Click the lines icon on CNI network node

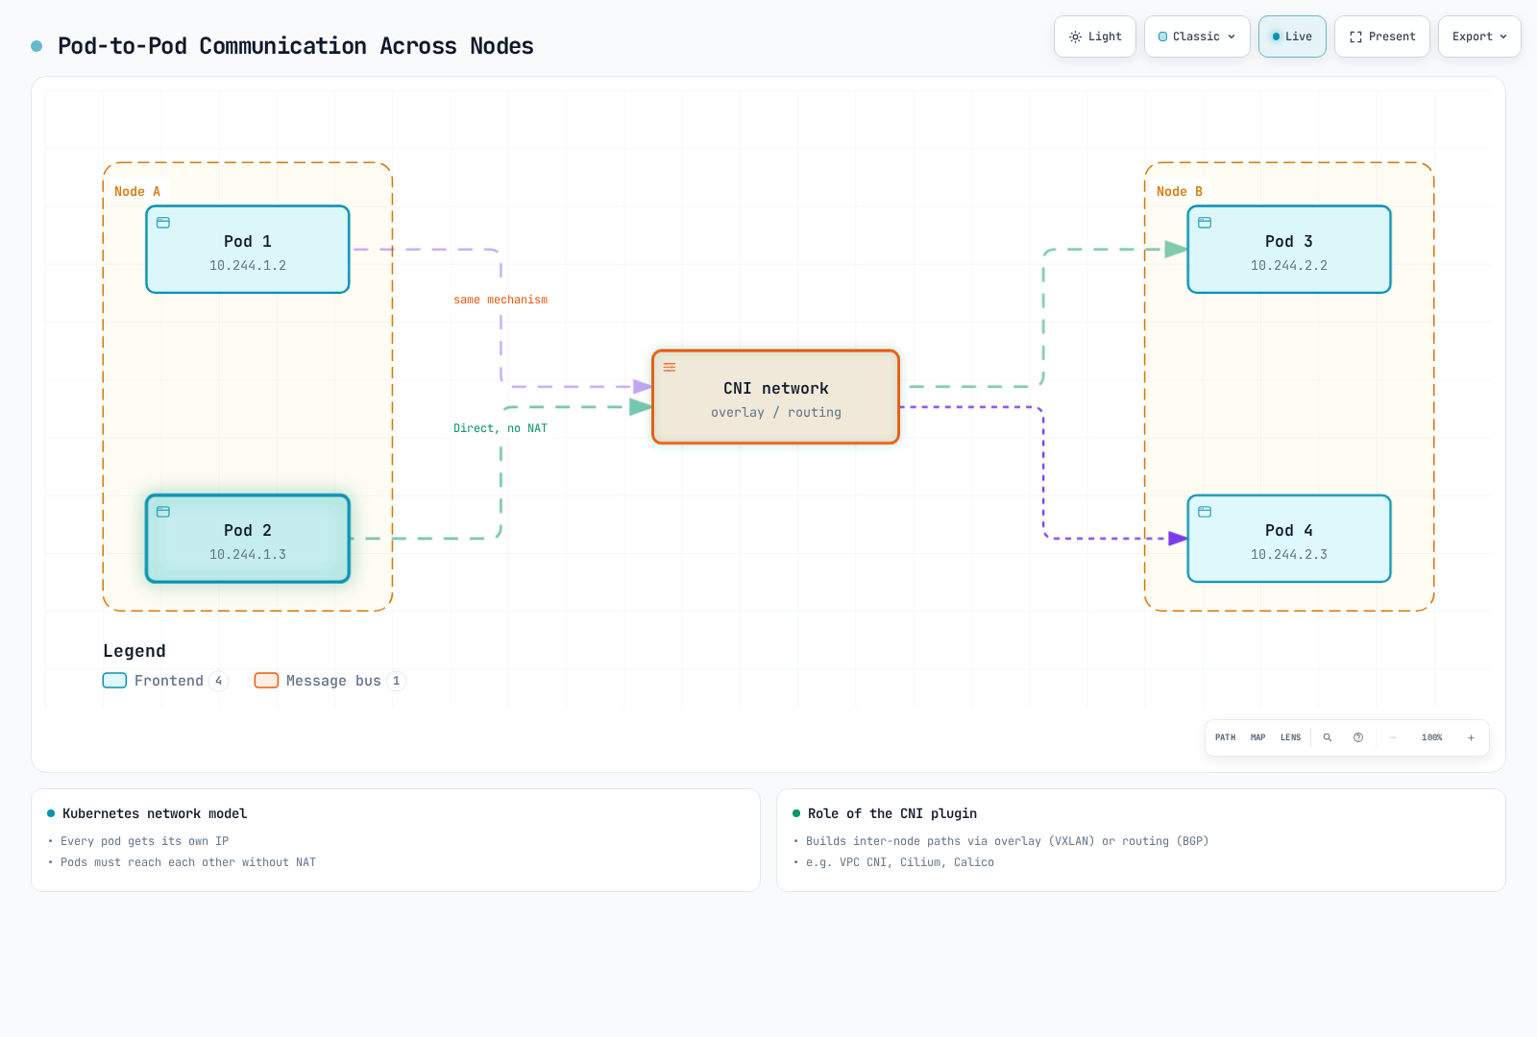click(x=670, y=367)
